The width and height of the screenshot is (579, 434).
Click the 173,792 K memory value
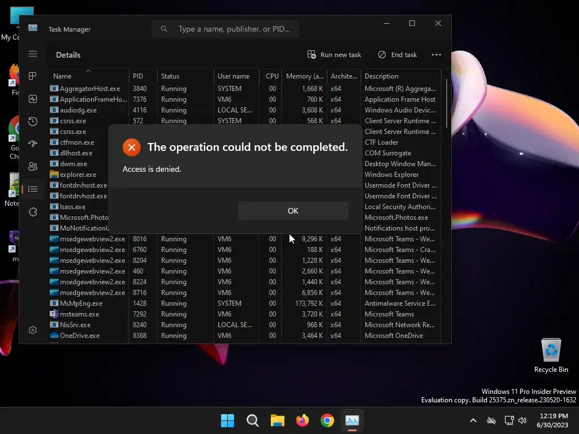309,303
